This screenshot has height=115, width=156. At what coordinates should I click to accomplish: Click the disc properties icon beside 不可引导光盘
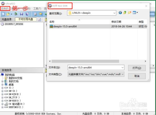coord(39,19)
